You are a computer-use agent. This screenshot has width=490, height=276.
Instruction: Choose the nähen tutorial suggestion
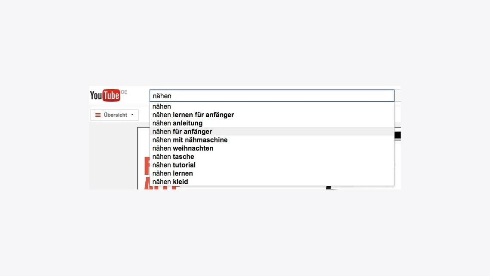(x=174, y=165)
